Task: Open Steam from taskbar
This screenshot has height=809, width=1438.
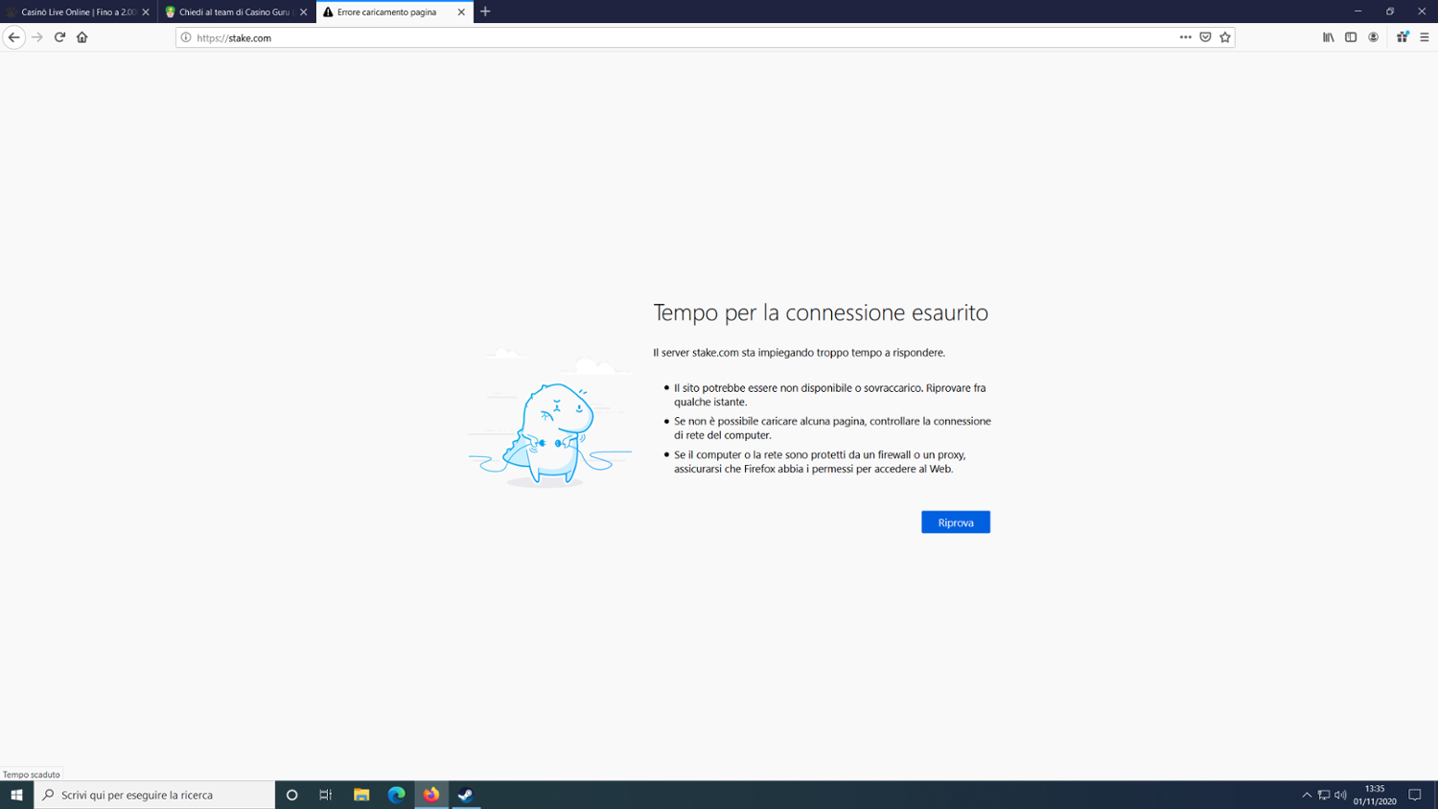Action: click(466, 795)
